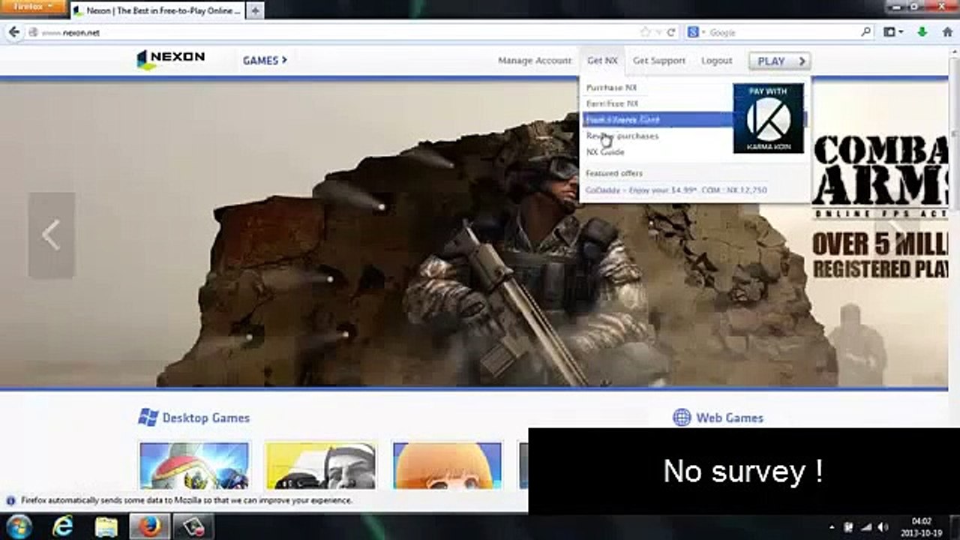The height and width of the screenshot is (540, 960).
Task: Open the first desktop game thumbnail
Action: pos(193,466)
